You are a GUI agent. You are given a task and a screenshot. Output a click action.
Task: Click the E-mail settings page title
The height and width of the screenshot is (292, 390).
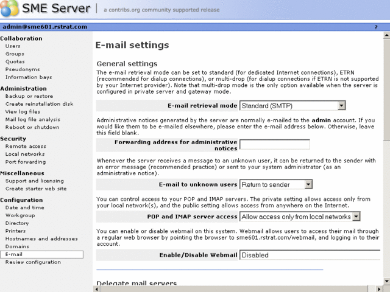tap(132, 45)
